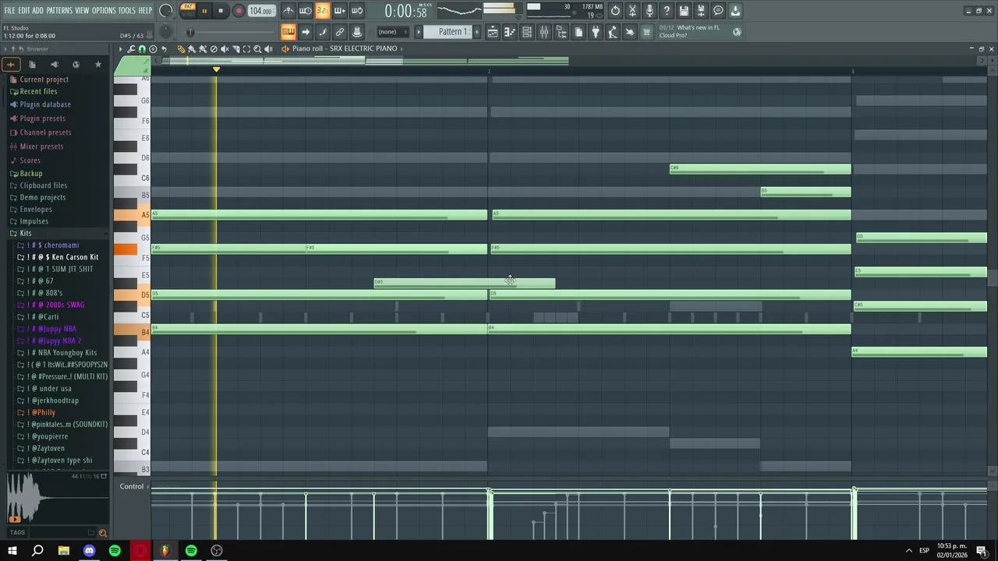Expand the Current project folder
998x561 pixels.
(44, 79)
